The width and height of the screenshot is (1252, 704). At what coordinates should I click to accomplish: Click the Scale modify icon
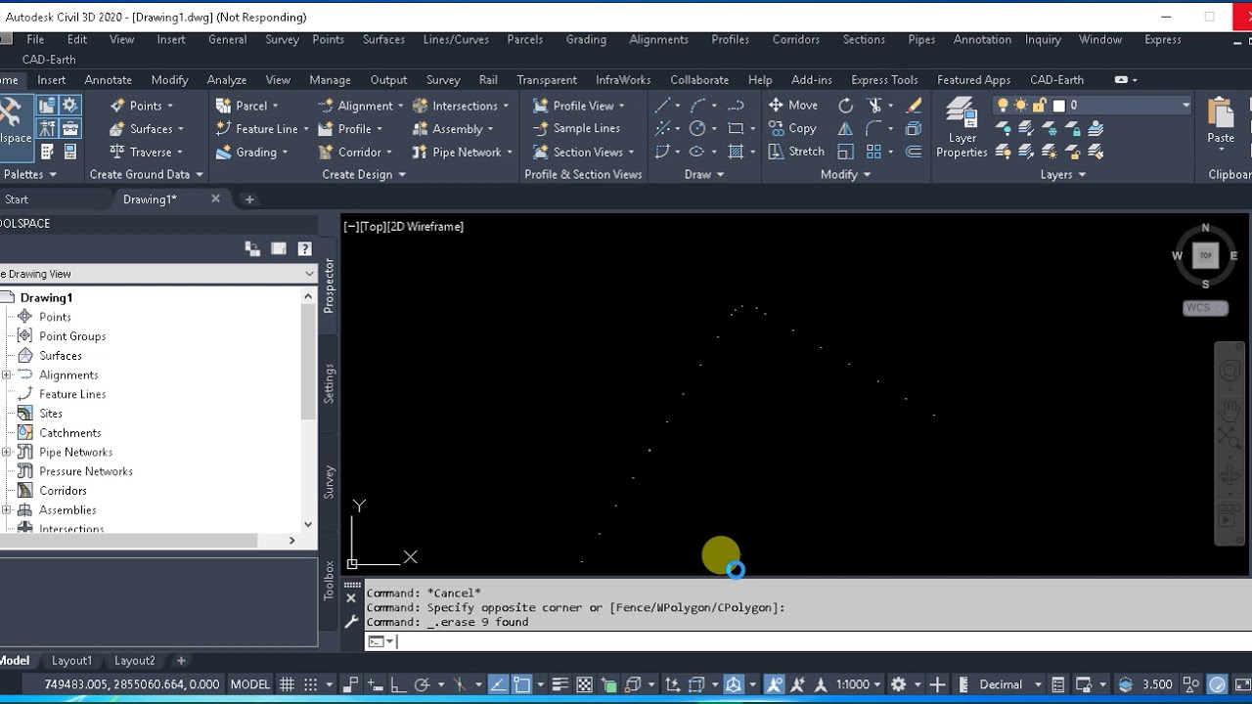[846, 152]
